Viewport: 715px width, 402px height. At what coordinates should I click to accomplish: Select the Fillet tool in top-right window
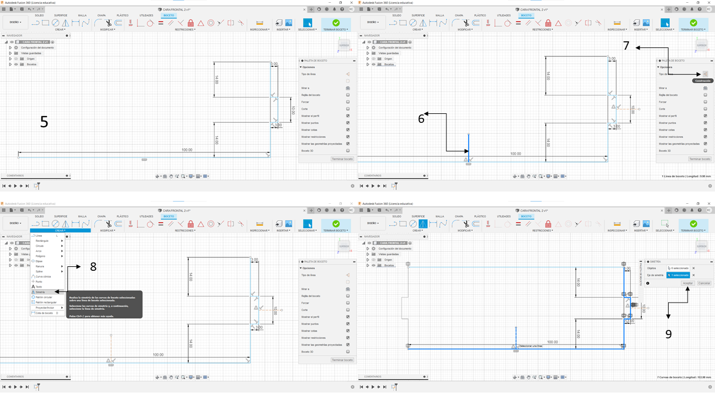coord(456,23)
